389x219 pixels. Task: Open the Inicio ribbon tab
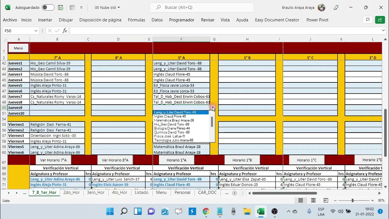(26, 20)
